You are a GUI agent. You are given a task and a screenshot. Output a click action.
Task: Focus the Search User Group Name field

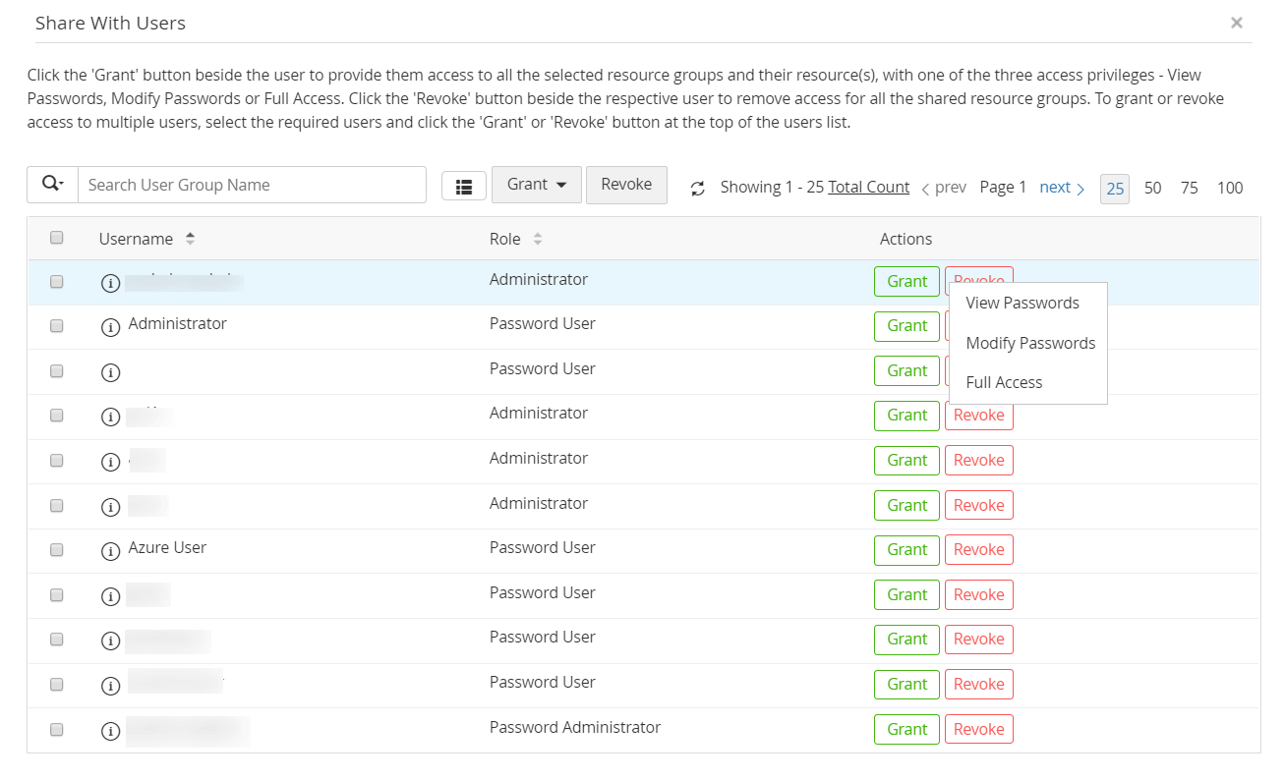[252, 185]
